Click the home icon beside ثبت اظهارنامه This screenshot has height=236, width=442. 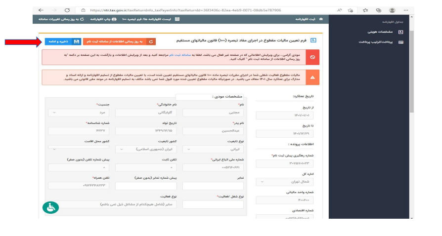click(321, 19)
